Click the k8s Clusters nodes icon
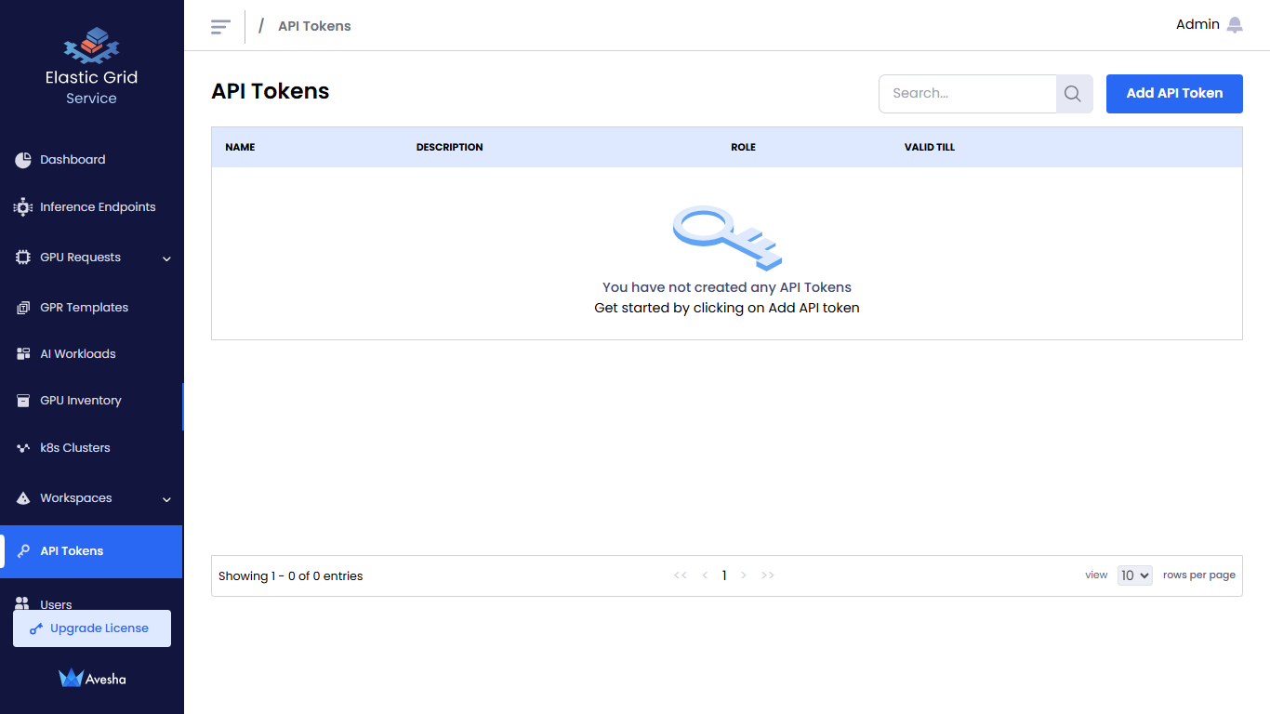Screen dimensions: 1270x714 pos(23,448)
